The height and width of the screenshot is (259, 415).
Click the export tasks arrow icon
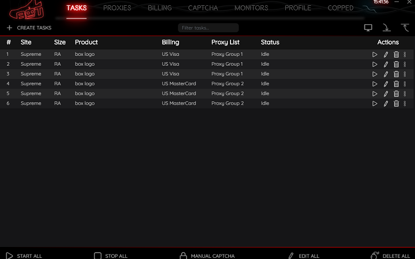(x=405, y=28)
